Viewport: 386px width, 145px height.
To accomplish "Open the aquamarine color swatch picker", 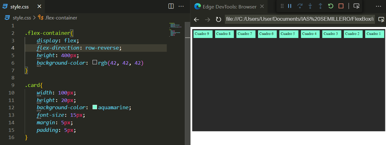I will coord(94,107).
